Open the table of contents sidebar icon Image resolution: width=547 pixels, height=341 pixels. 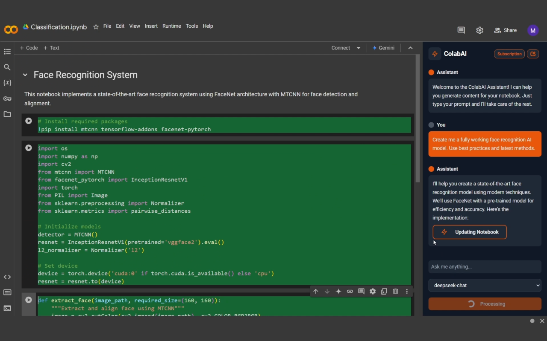[x=7, y=52]
